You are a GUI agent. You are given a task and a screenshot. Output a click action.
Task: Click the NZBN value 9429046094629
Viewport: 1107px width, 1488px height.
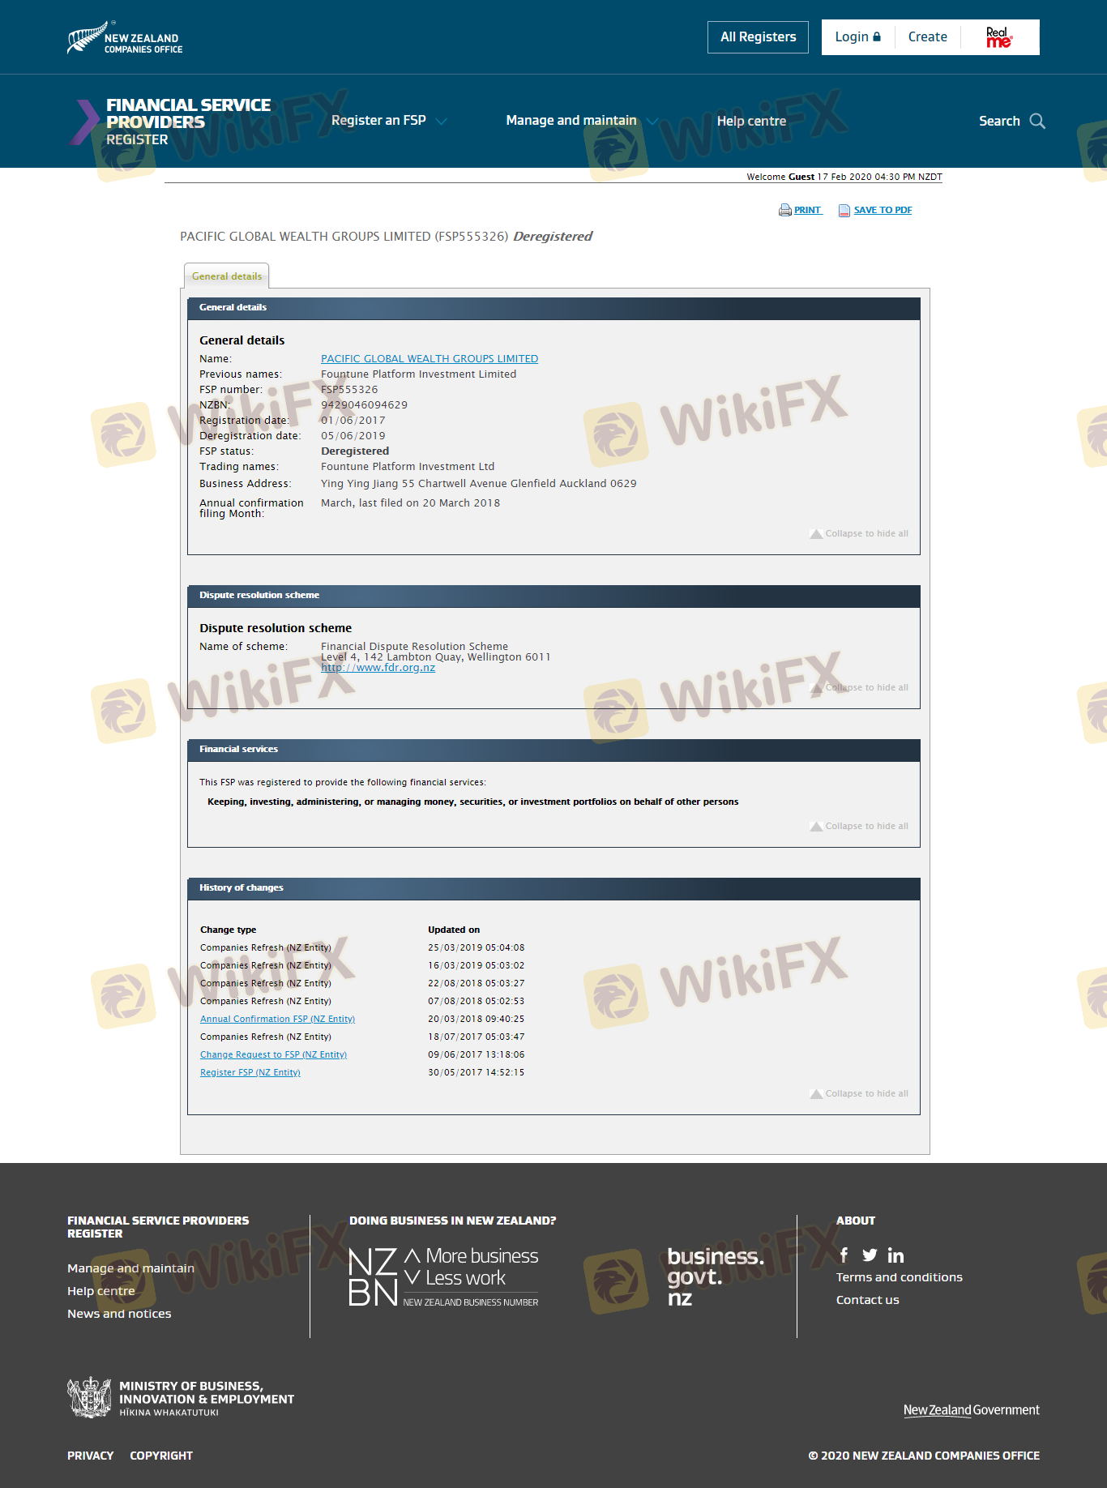coord(364,405)
